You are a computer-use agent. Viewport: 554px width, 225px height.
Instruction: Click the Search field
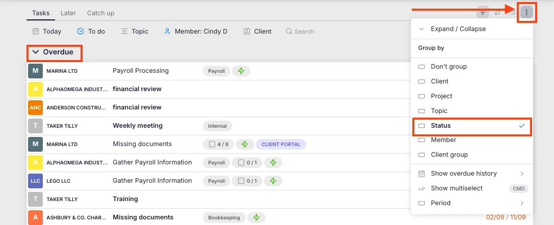pos(304,32)
